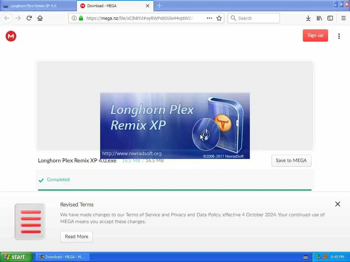Dismiss the Revised Terms notice with X

coord(337,204)
